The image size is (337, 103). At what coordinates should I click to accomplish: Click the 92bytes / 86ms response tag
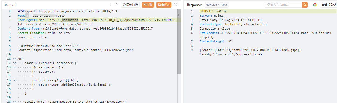217,5
